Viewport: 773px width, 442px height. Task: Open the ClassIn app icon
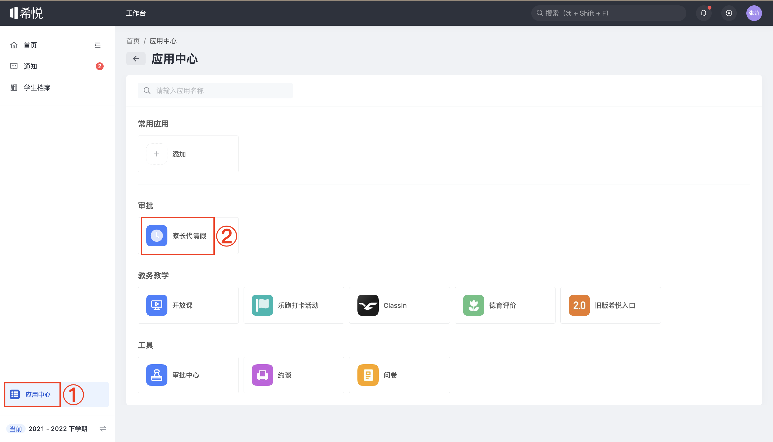368,305
